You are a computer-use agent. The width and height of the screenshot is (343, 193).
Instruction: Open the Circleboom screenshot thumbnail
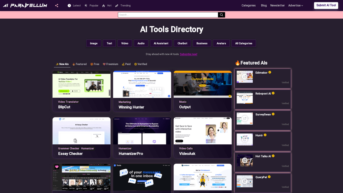(x=203, y=177)
